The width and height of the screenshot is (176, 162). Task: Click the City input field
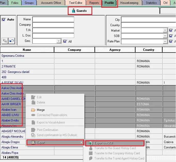[148, 20]
